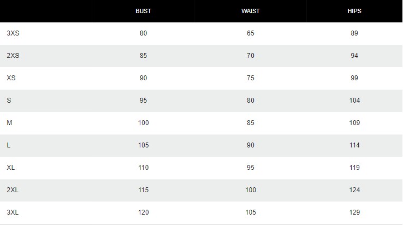Select the XL size row label

click(10, 168)
